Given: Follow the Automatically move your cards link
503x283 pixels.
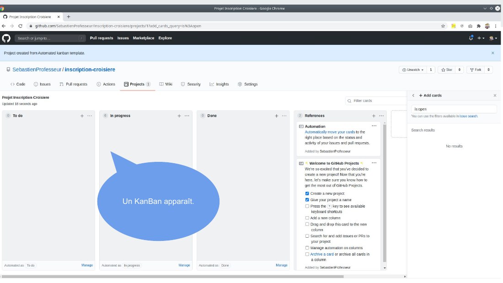Looking at the screenshot, I should pos(330,132).
